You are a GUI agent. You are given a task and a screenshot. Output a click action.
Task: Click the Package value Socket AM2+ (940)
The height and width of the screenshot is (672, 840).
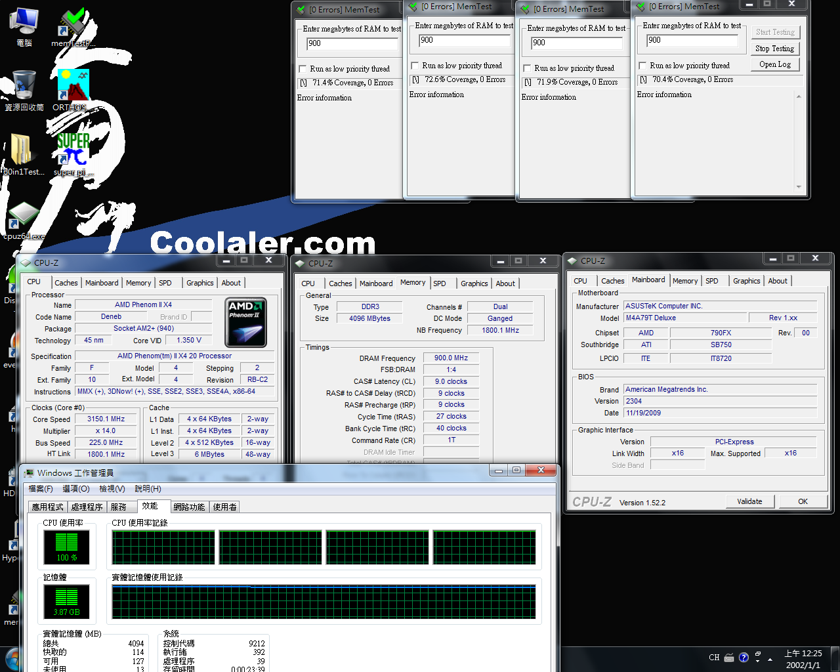[144, 329]
